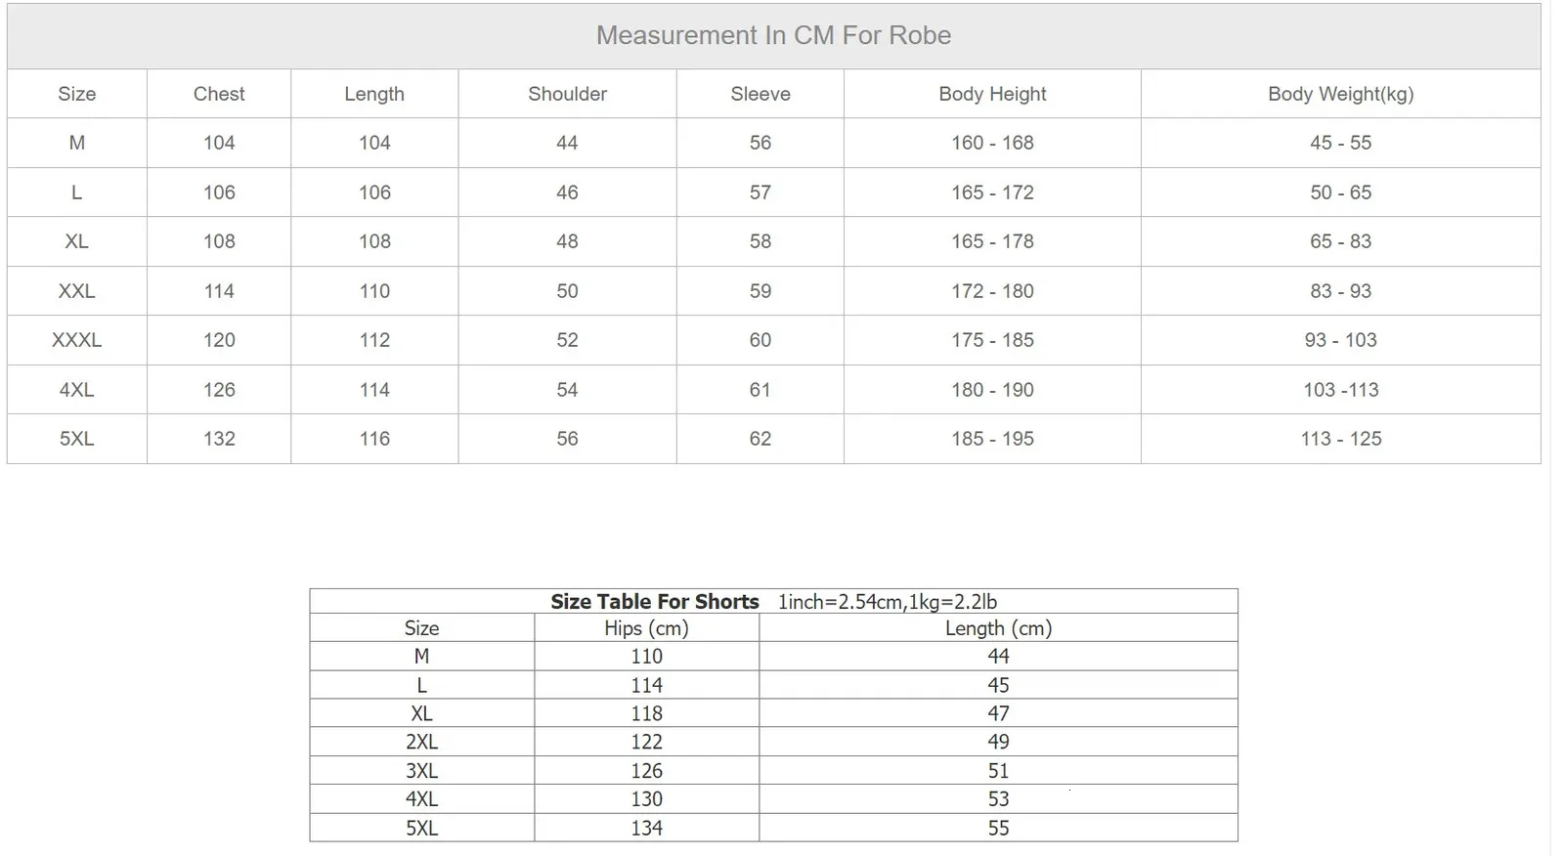This screenshot has width=1564, height=856.
Task: Select the Shoulder column header
Action: click(567, 94)
